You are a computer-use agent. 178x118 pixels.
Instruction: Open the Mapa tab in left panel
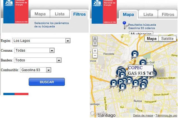40,14
